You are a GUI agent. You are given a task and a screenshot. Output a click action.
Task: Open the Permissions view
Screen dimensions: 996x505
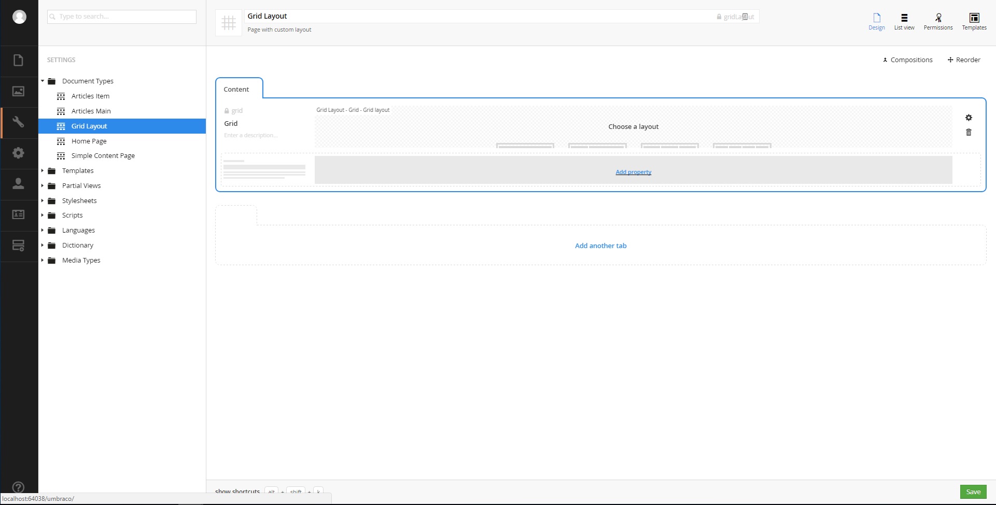click(x=938, y=22)
